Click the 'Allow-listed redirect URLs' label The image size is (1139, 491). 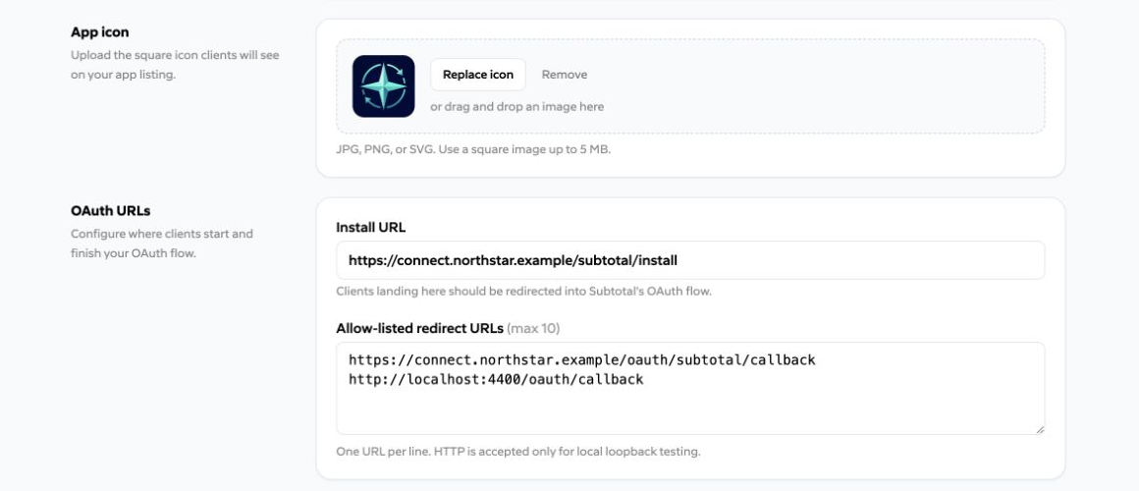420,328
